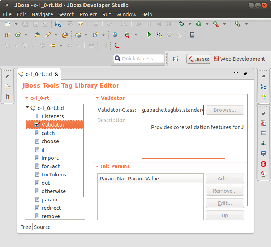Open the Search menu
This screenshot has width=271, height=247.
66,14
